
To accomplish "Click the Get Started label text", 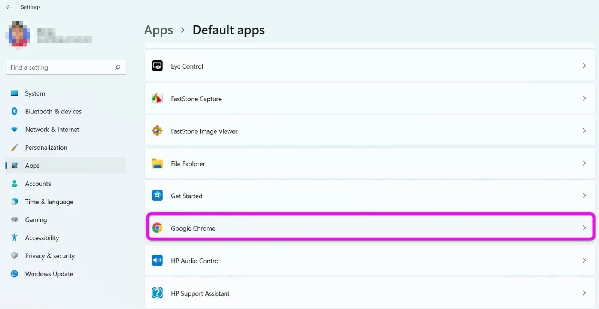I will [186, 196].
